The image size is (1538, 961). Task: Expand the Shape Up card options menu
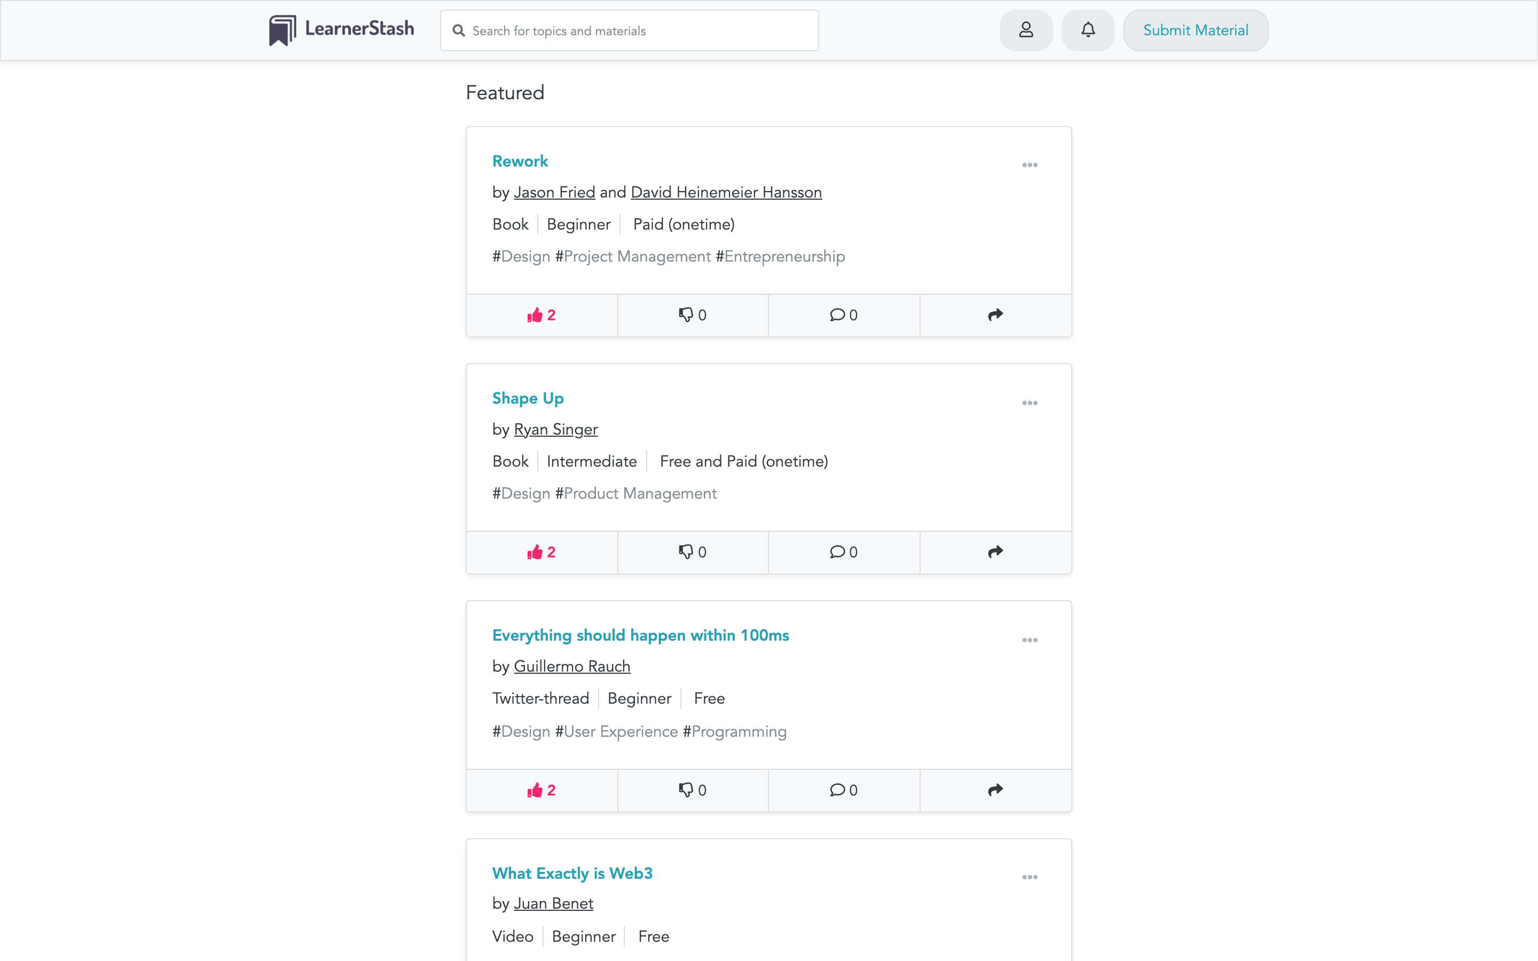(x=1030, y=403)
